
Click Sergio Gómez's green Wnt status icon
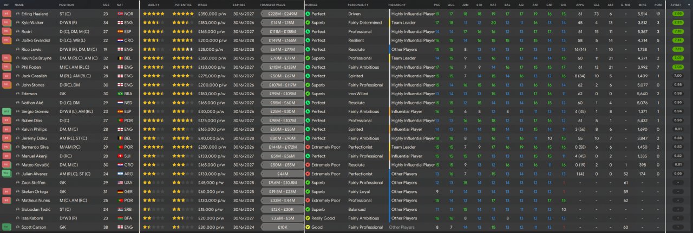(x=6, y=111)
